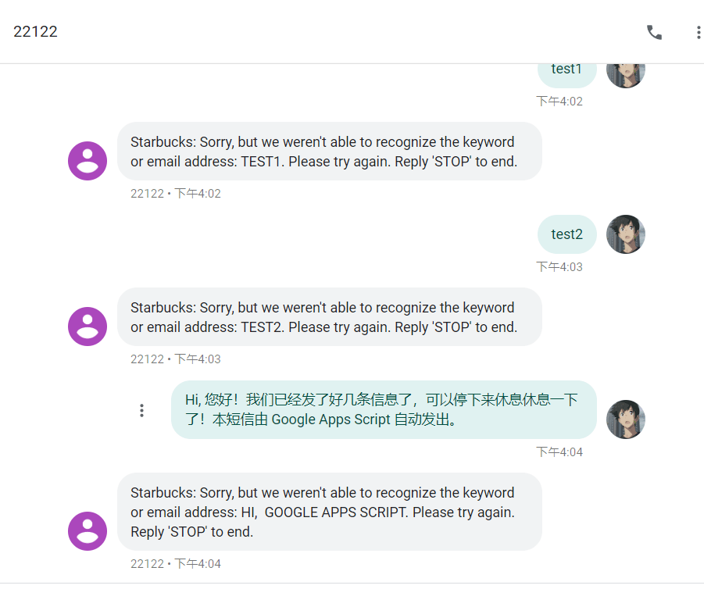Select the sent test1 message bubble

[566, 70]
